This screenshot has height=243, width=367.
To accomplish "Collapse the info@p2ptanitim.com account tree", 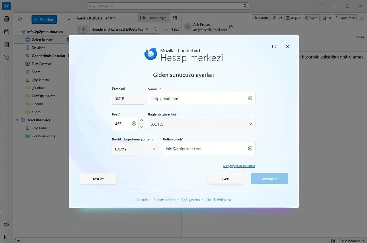I will coord(17,32).
